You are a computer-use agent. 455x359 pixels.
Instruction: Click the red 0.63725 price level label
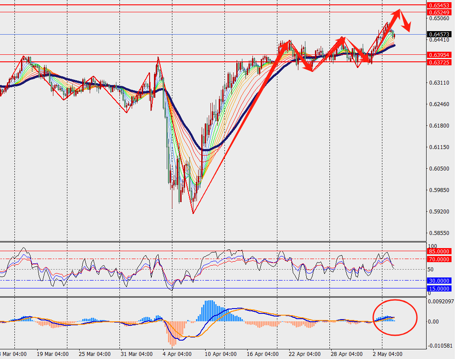pos(439,63)
